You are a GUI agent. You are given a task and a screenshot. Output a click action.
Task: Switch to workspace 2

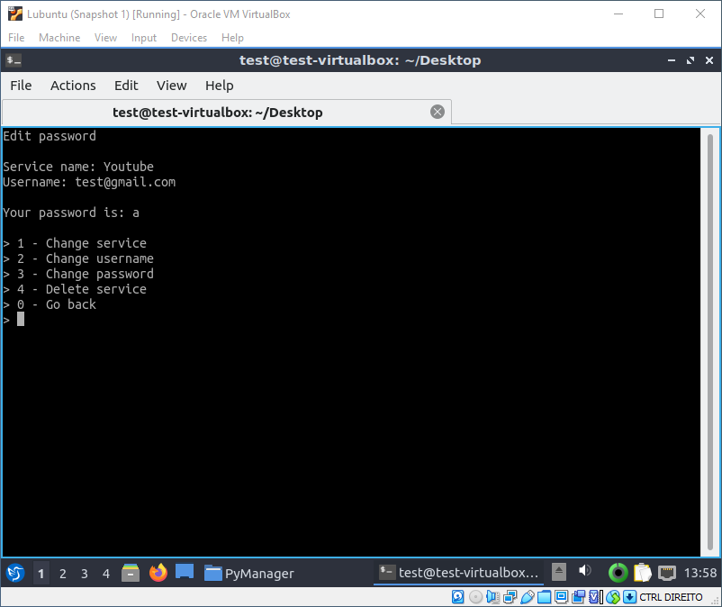(x=63, y=574)
